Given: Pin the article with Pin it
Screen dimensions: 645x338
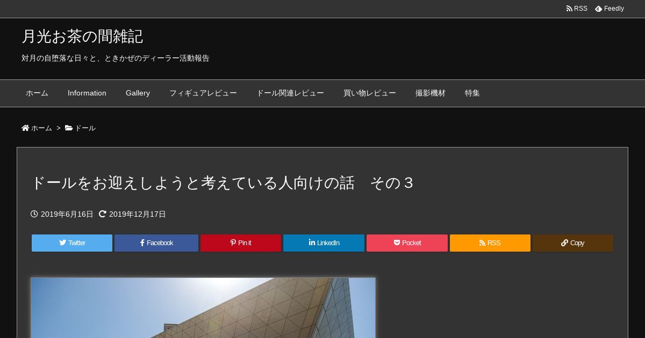Looking at the screenshot, I should tap(241, 243).
